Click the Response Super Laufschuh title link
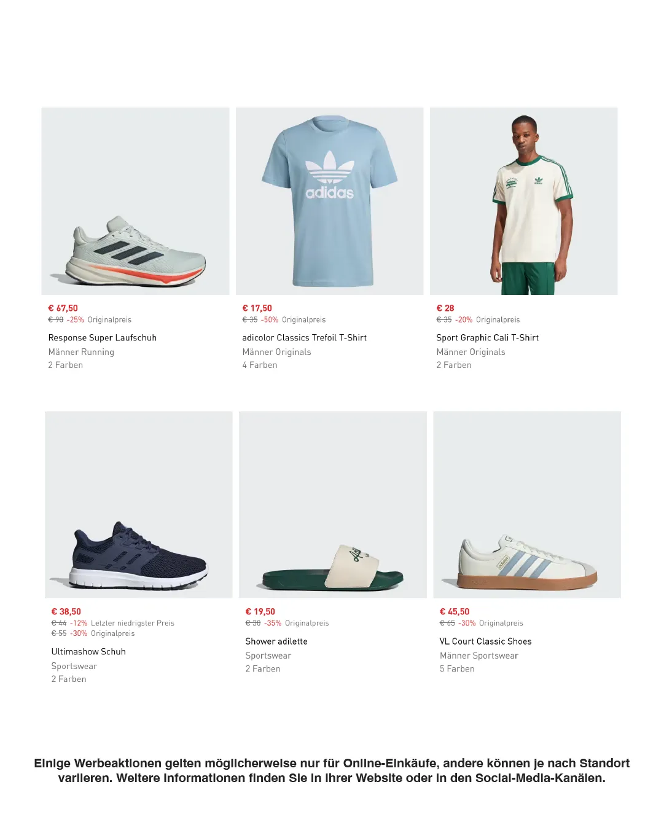Screen dimensions: 664x830 coord(103,338)
